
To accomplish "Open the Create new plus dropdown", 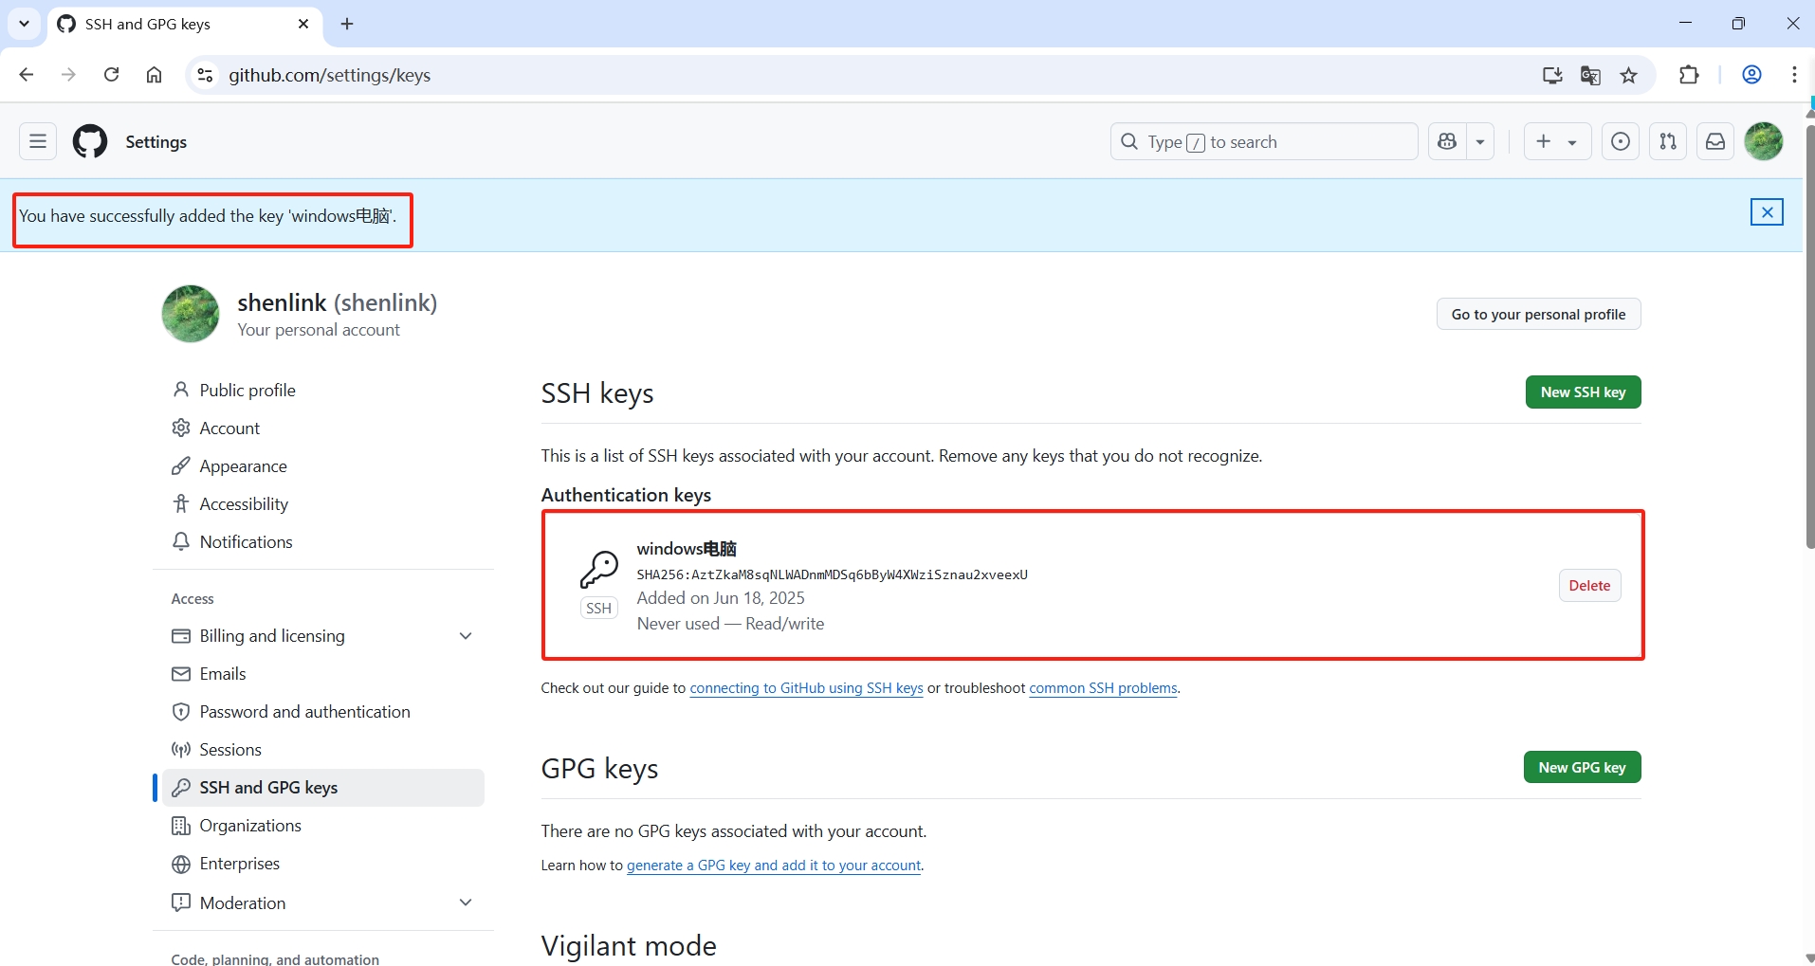I will 1556,141.
